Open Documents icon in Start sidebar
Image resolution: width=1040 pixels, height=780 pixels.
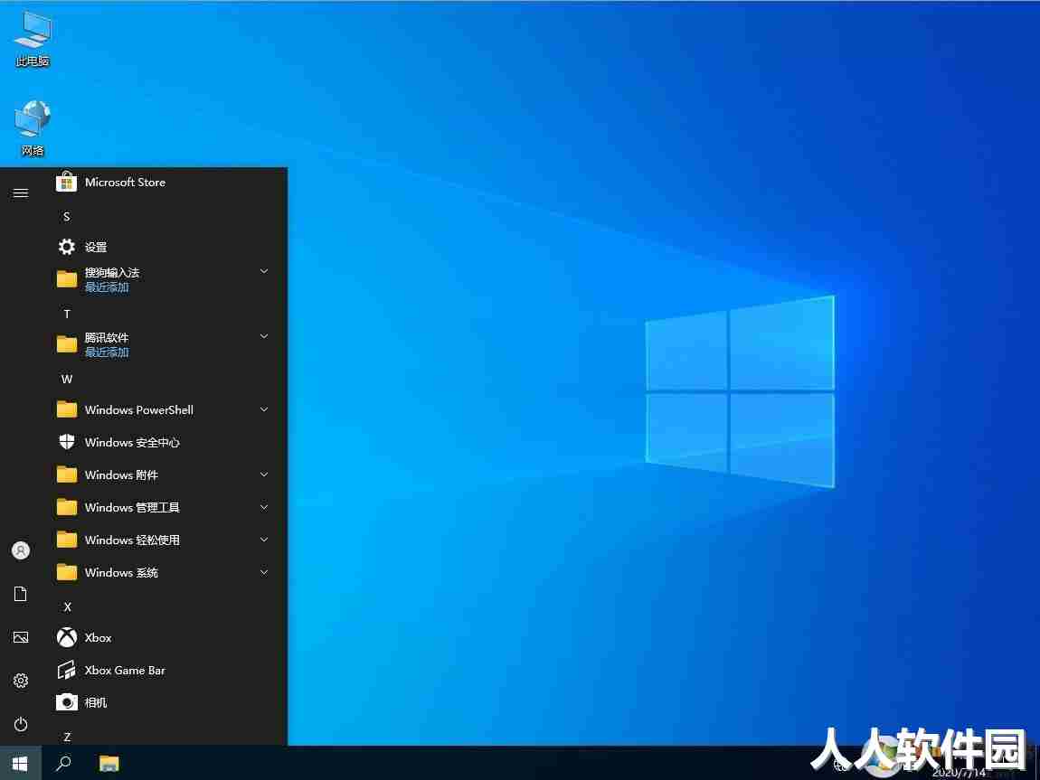coord(21,594)
